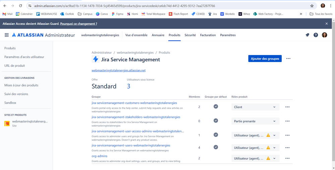Screen dimensions: 335x170
Task: Switch to Sécurité tab
Action: point(190,35)
